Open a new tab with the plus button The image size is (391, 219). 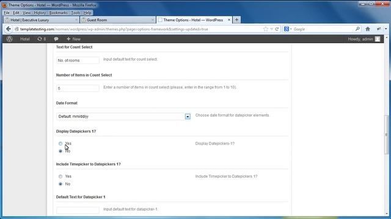point(236,20)
